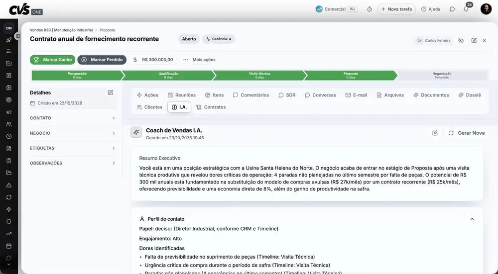Open the rocket icon in sidebar

[x=9, y=40]
